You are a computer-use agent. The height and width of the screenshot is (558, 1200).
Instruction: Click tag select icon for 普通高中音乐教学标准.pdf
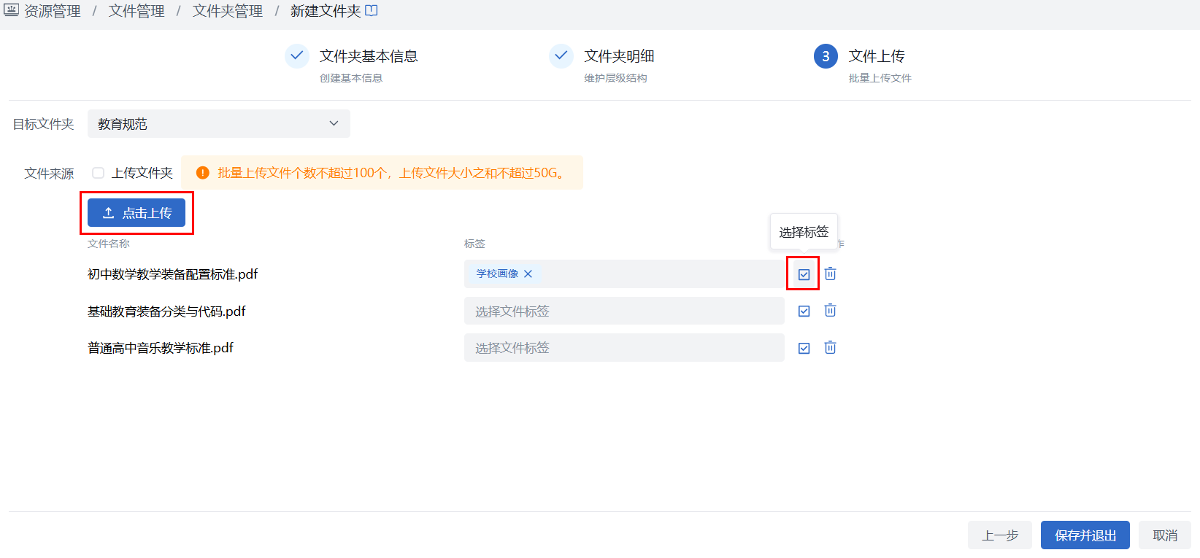point(804,348)
